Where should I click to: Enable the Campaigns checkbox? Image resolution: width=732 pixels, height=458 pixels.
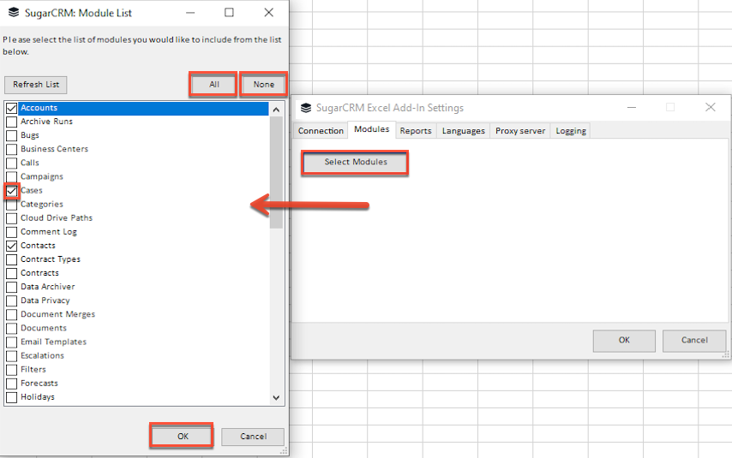pos(12,176)
